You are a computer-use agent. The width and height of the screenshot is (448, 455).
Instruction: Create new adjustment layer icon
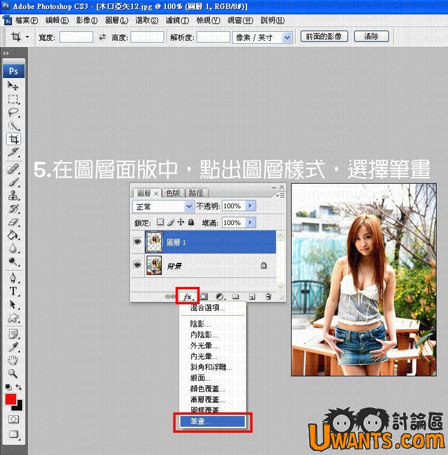(220, 297)
